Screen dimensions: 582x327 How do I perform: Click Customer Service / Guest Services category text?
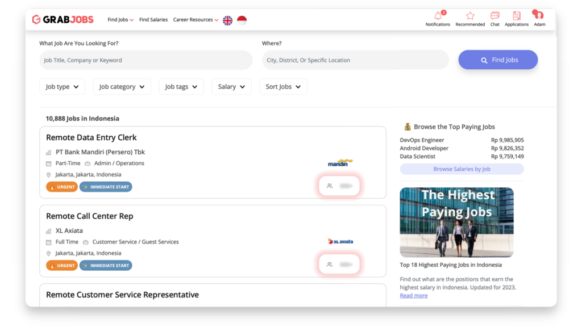(135, 242)
